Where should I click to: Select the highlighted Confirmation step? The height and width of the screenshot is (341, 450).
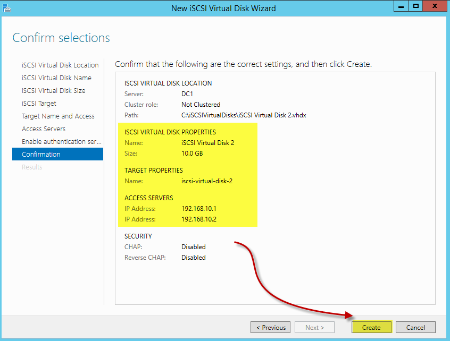coord(57,154)
